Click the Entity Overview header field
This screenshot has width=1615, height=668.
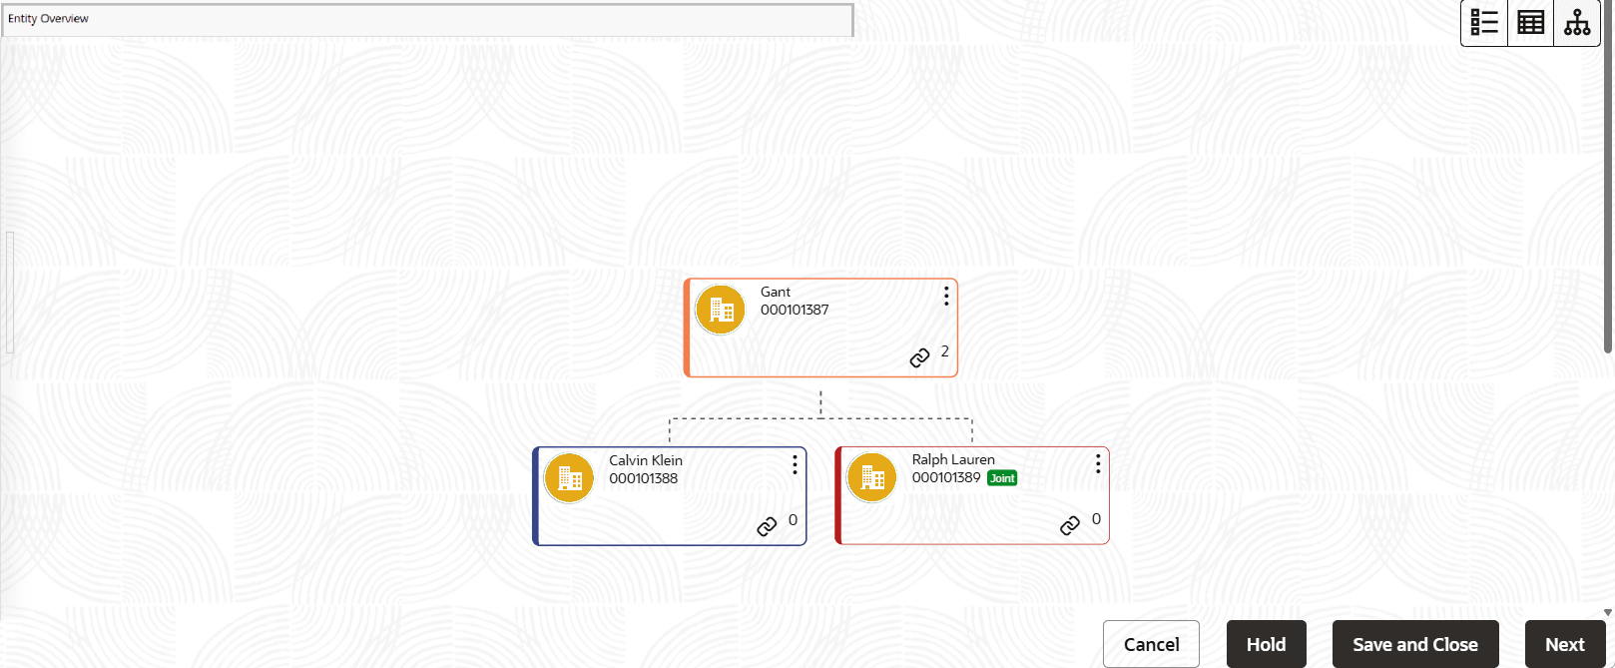coord(427,19)
